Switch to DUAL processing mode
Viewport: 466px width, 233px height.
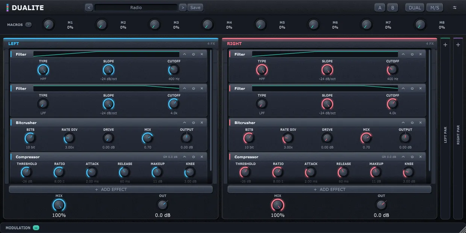415,8
